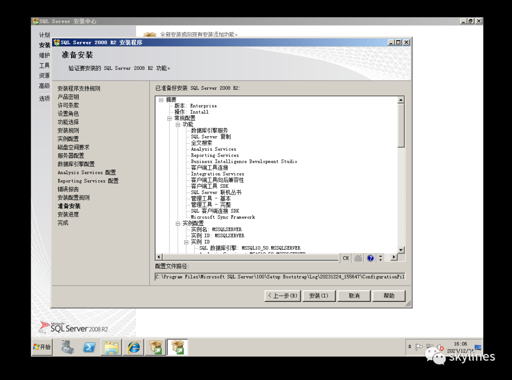Launch Internet Explorer from taskbar
The width and height of the screenshot is (512, 380).
coord(133,347)
